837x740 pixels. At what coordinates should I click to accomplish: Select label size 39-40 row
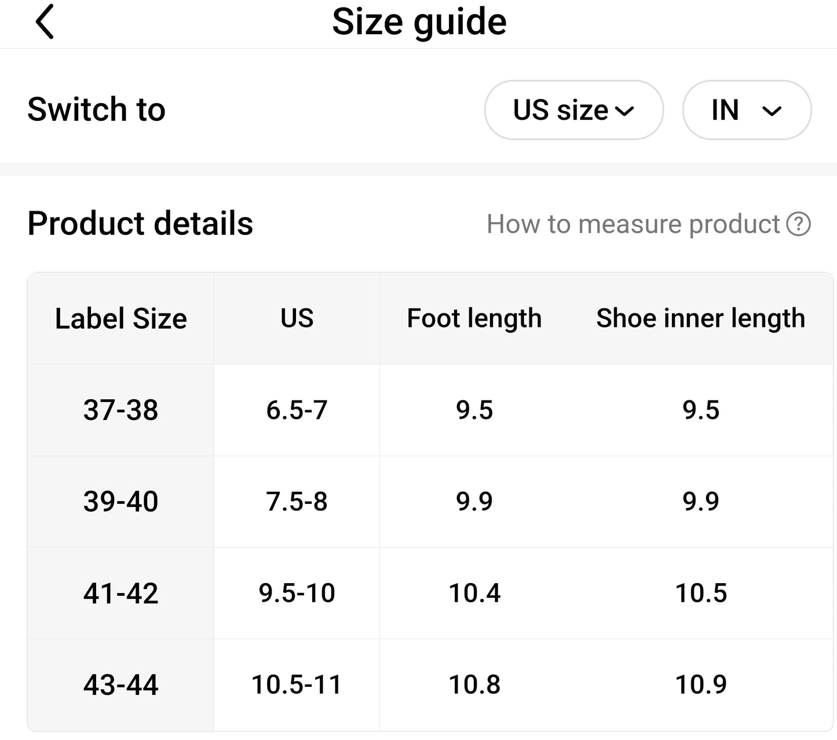[430, 502]
